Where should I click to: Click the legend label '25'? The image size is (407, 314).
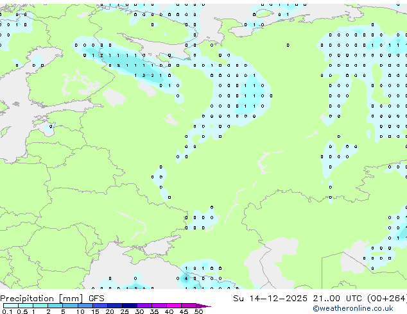pyautogui.click(x=125, y=311)
